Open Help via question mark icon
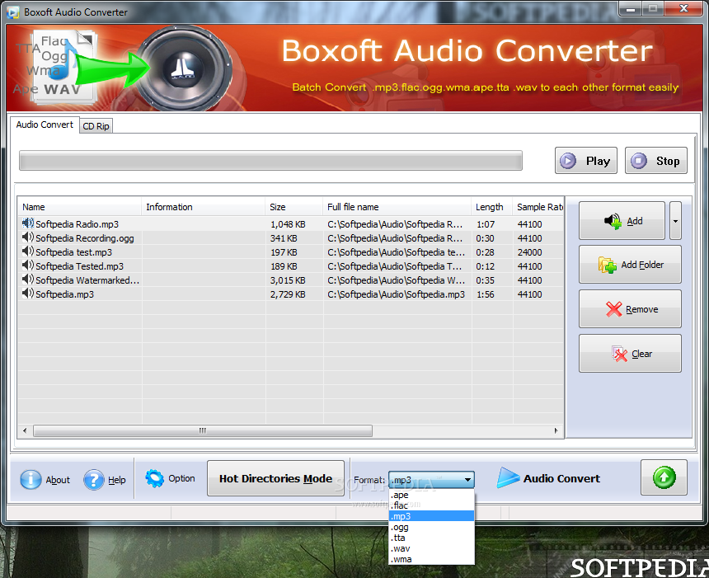 tap(94, 479)
